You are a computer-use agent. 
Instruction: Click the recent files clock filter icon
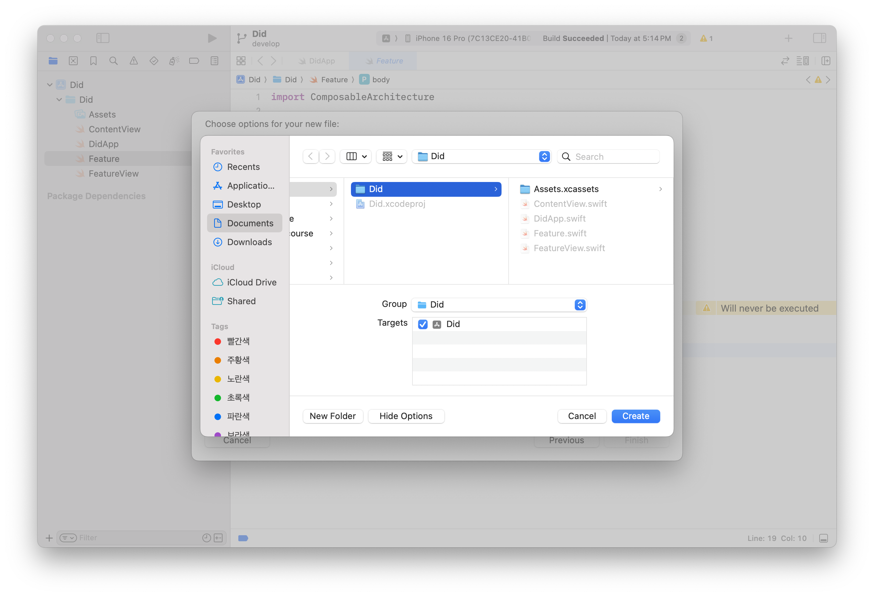tap(206, 538)
